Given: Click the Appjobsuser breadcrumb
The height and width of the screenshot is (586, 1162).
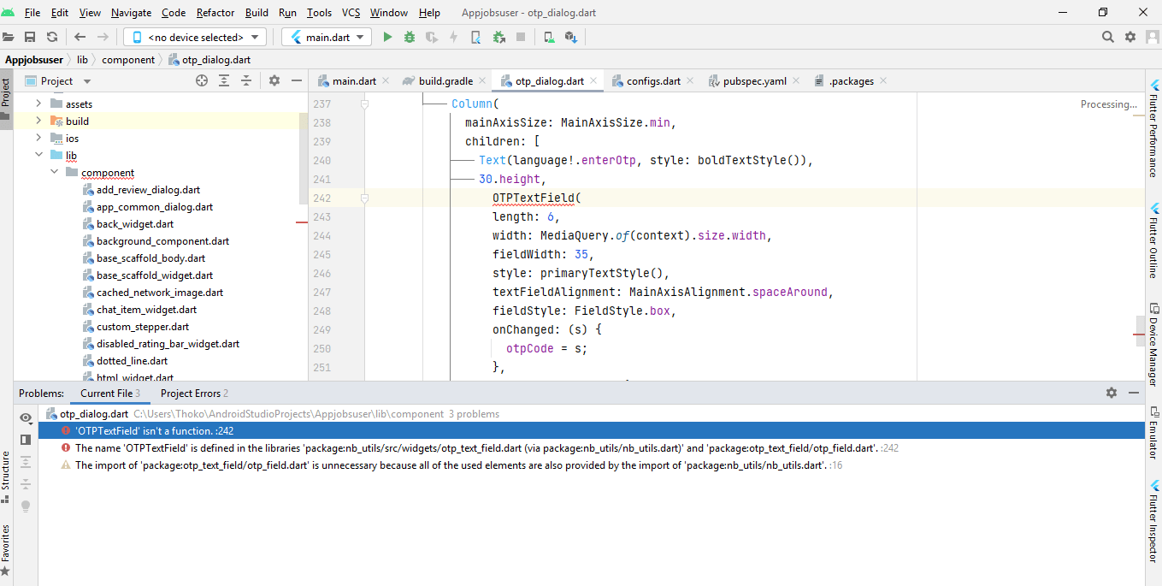Looking at the screenshot, I should pos(34,59).
